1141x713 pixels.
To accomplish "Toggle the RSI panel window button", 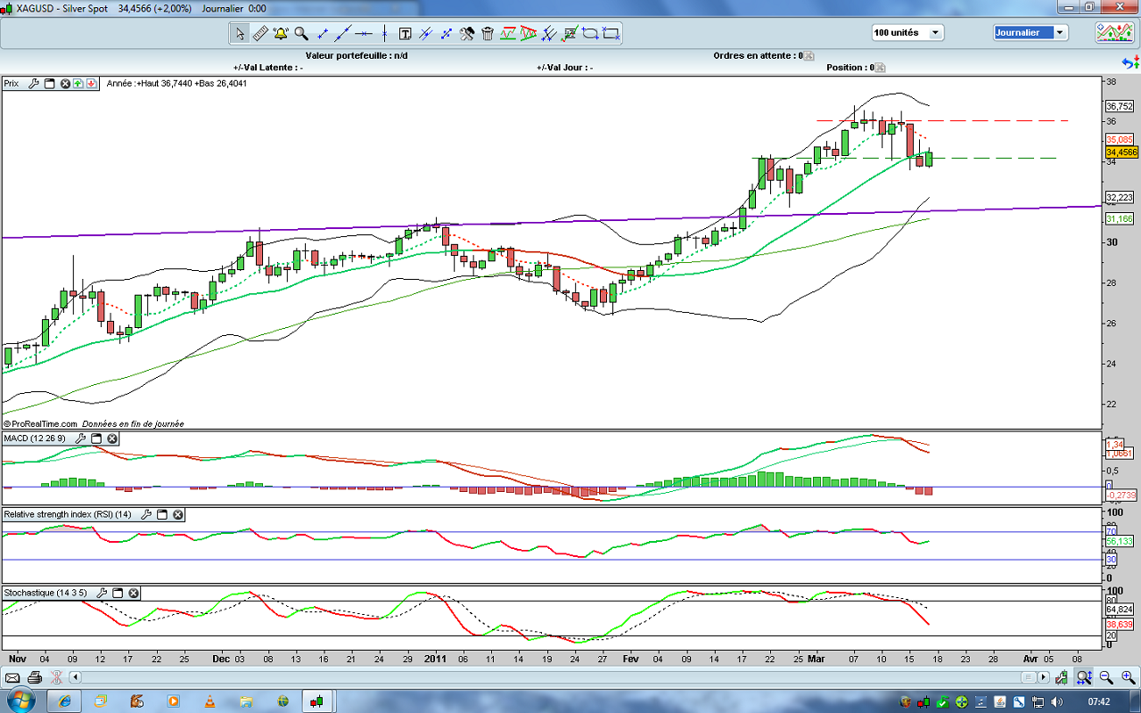I will tap(162, 515).
